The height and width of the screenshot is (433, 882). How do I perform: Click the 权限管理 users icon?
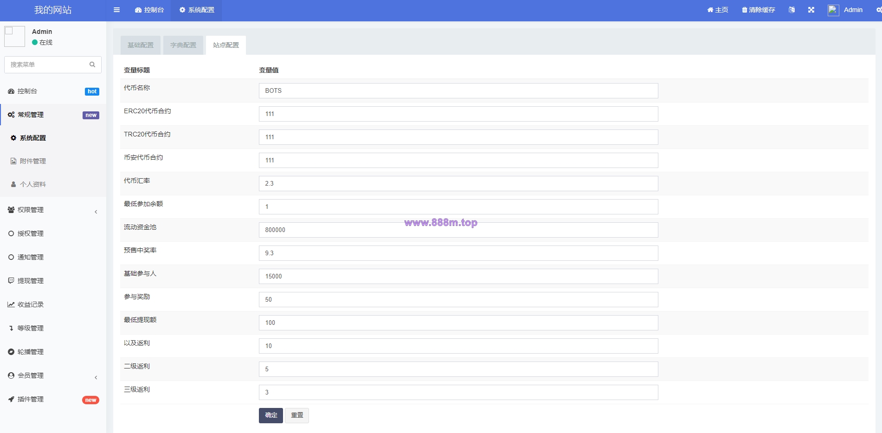[11, 210]
